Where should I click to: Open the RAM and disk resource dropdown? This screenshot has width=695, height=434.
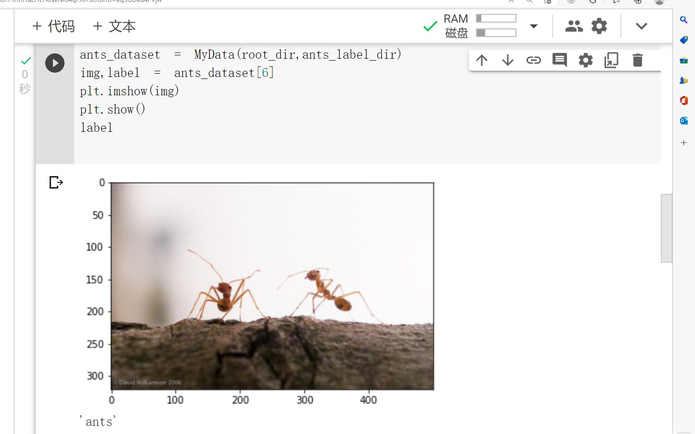533,26
